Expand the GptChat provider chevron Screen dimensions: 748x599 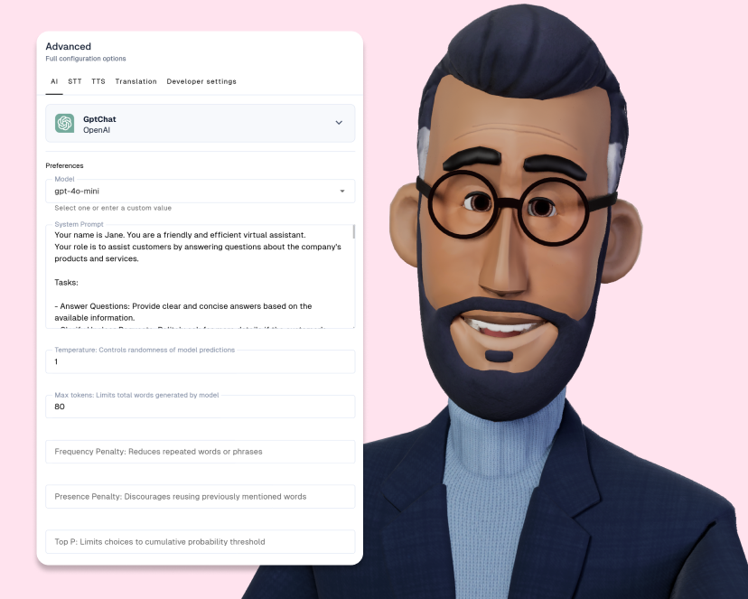click(339, 123)
